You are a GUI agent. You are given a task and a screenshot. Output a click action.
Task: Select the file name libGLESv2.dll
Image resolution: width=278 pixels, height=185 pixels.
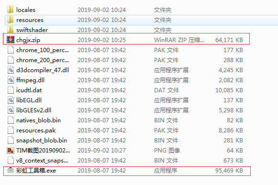tap(33, 110)
